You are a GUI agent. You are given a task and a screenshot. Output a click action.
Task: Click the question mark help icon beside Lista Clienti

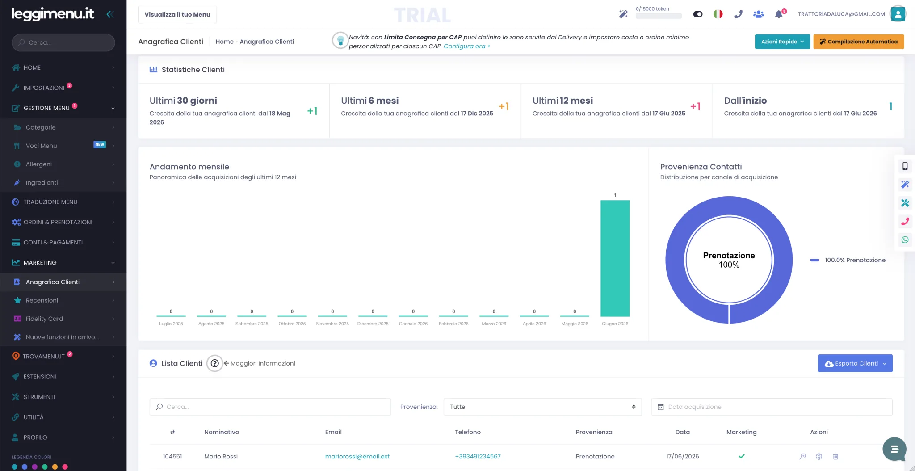[214, 363]
